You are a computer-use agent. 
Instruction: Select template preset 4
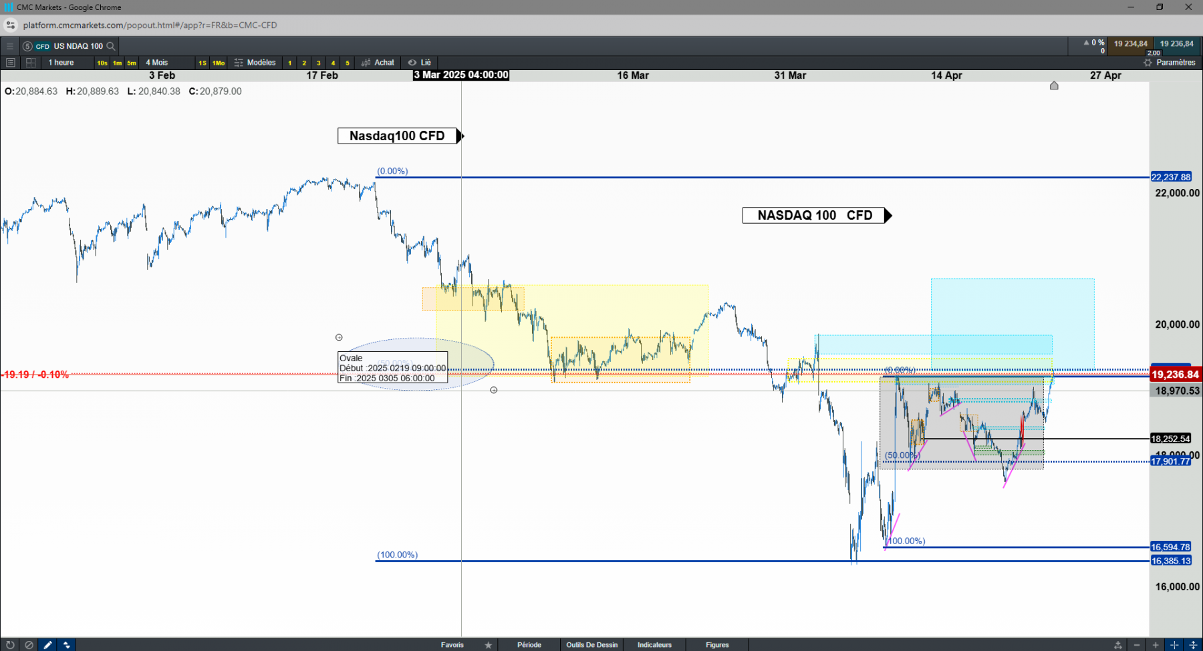333,63
